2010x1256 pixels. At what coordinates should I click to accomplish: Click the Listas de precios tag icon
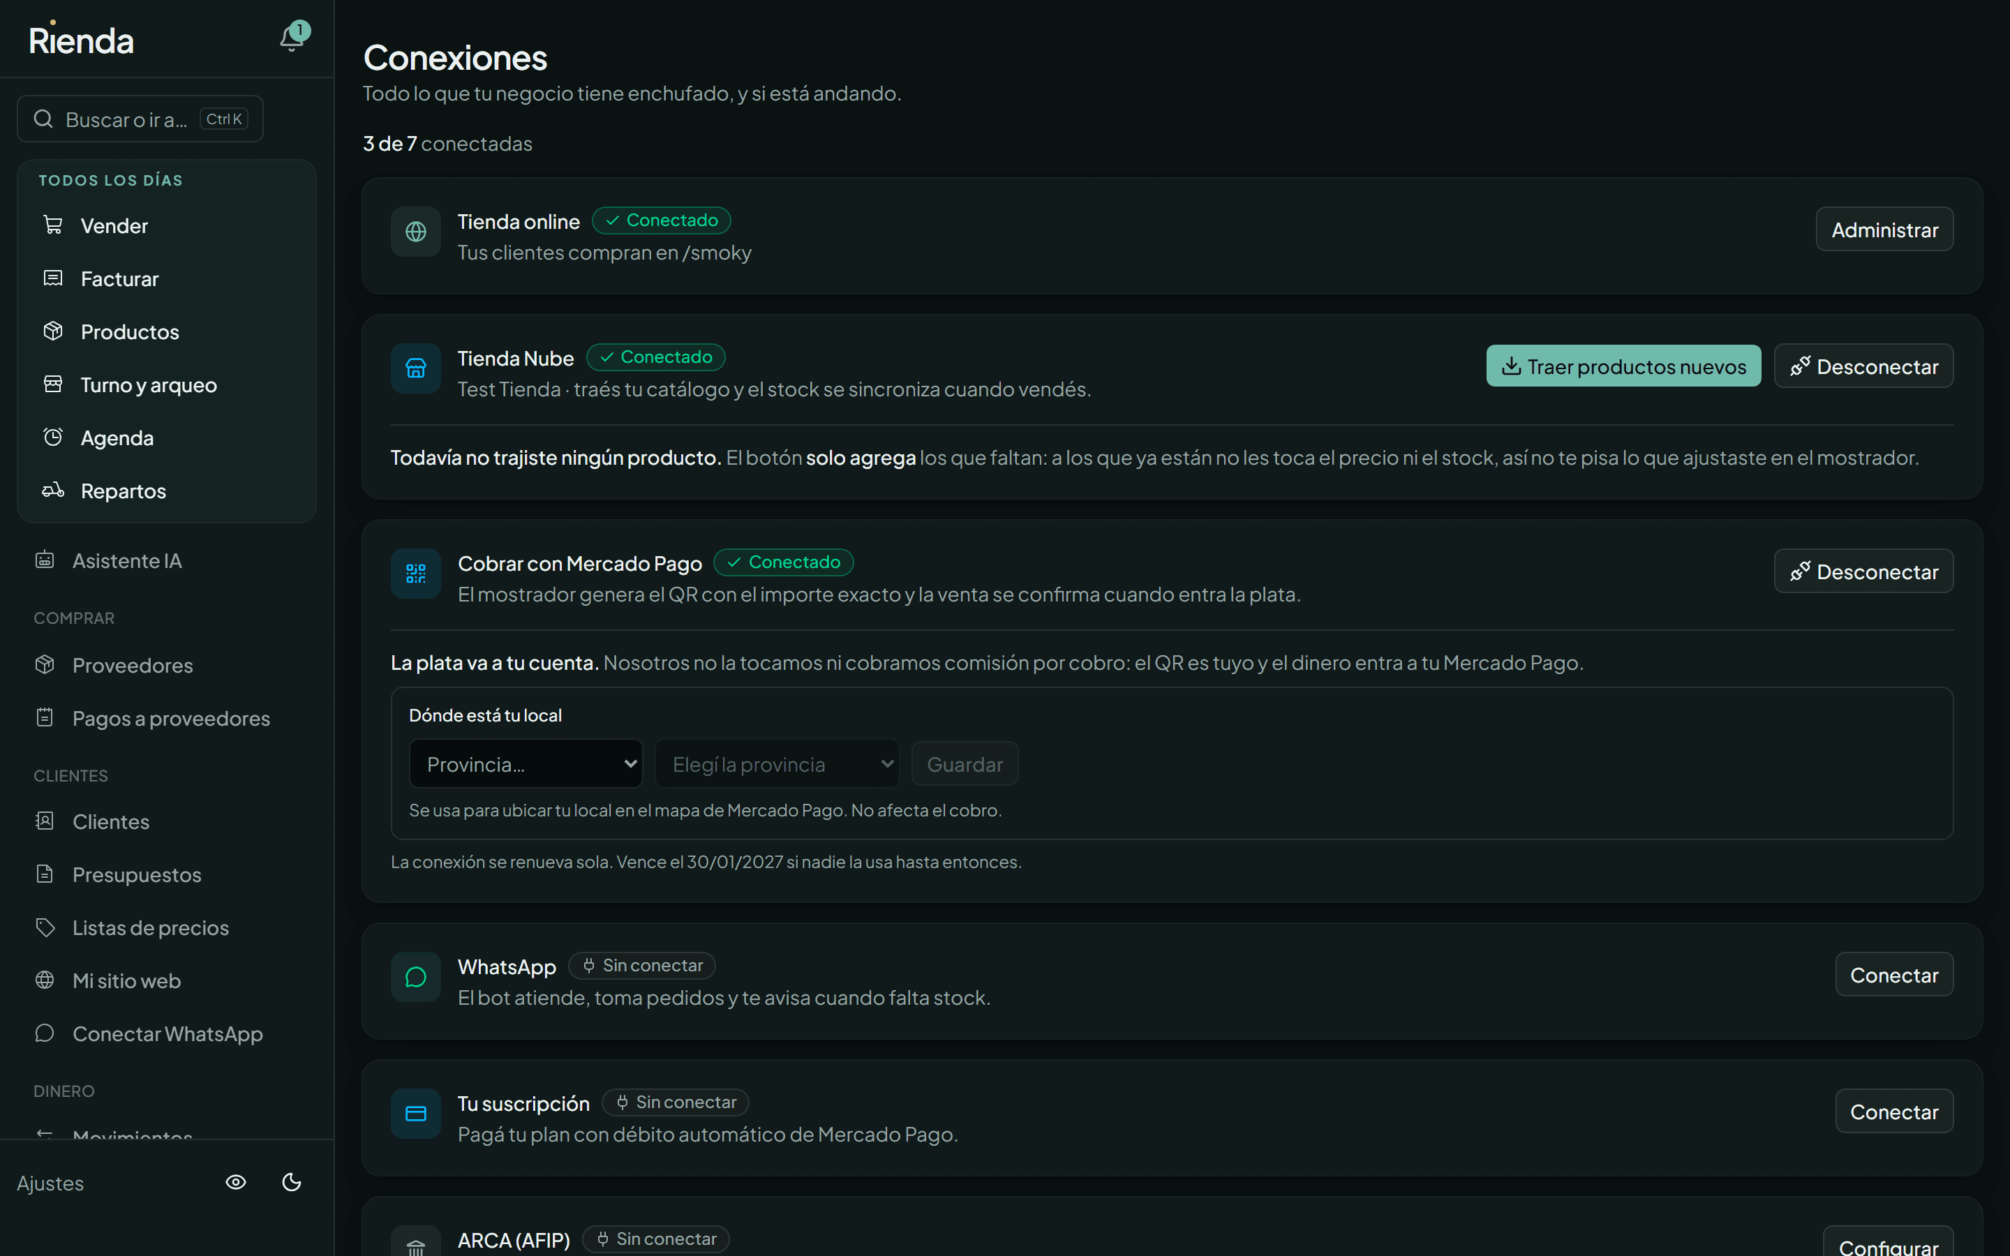coord(45,928)
